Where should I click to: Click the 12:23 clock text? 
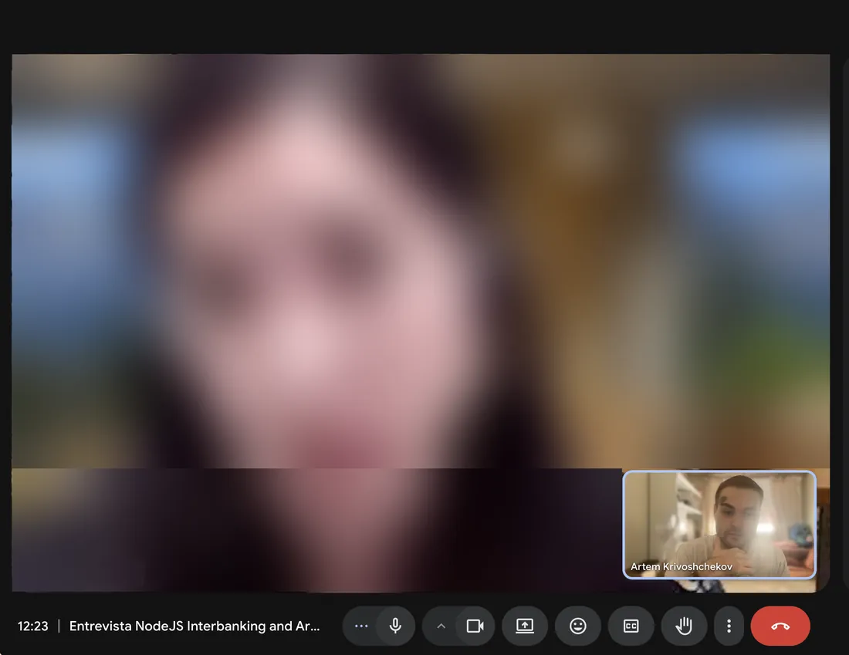pos(33,626)
